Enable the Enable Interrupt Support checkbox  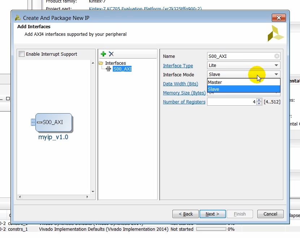pos(21,54)
